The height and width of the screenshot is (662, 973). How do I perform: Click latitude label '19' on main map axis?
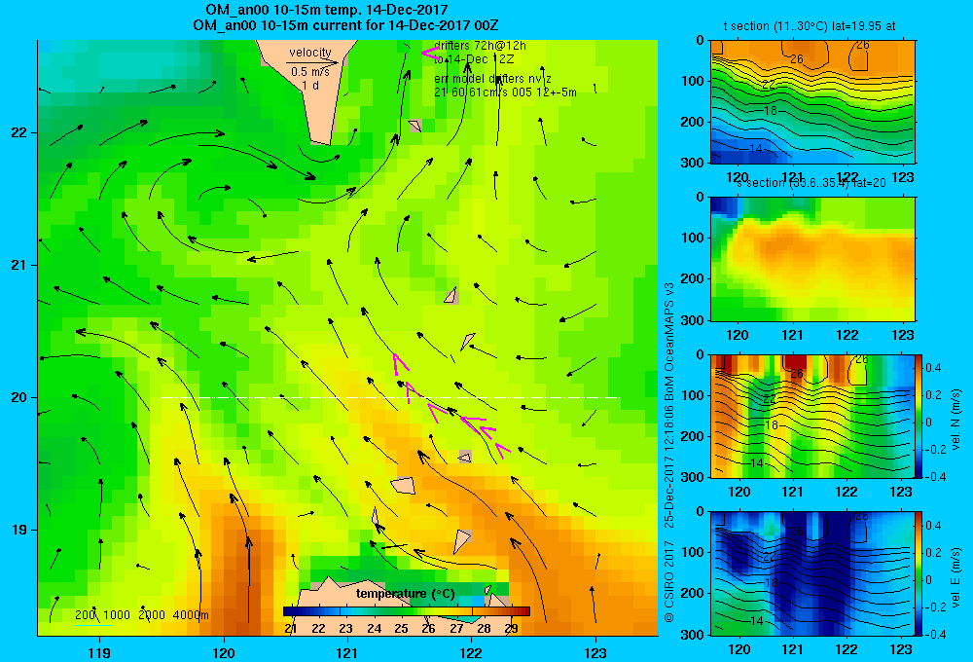click(19, 530)
